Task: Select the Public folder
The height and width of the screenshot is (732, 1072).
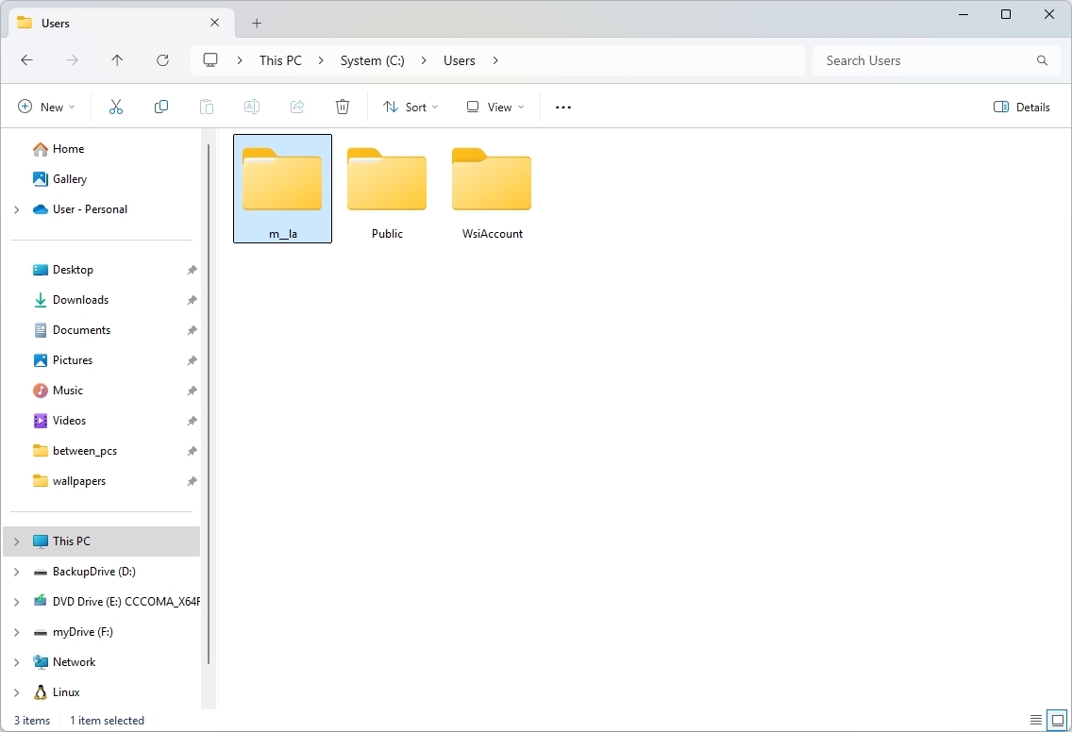Action: coord(387,189)
